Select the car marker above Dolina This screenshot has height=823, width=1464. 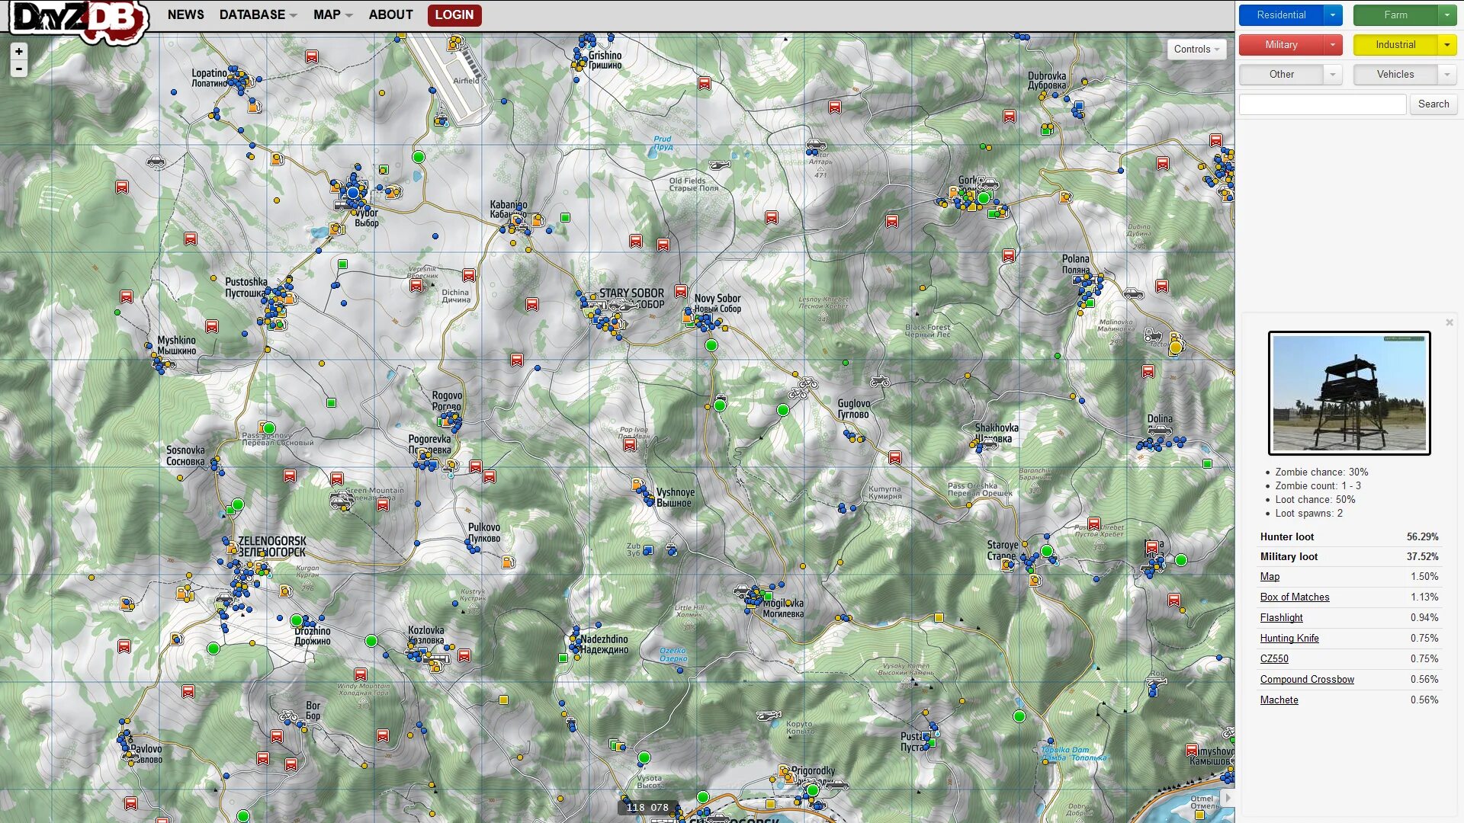pyautogui.click(x=1161, y=431)
